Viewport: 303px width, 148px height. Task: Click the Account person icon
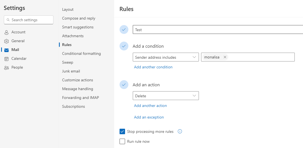(6, 32)
